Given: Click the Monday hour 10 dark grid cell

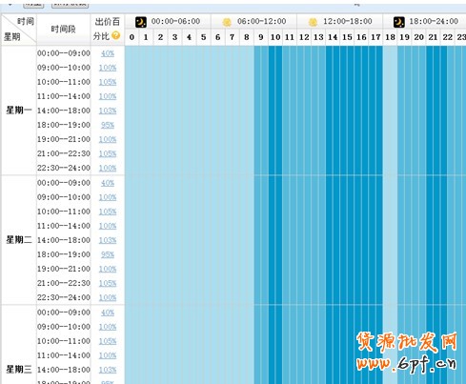Looking at the screenshot, I should (275, 111).
